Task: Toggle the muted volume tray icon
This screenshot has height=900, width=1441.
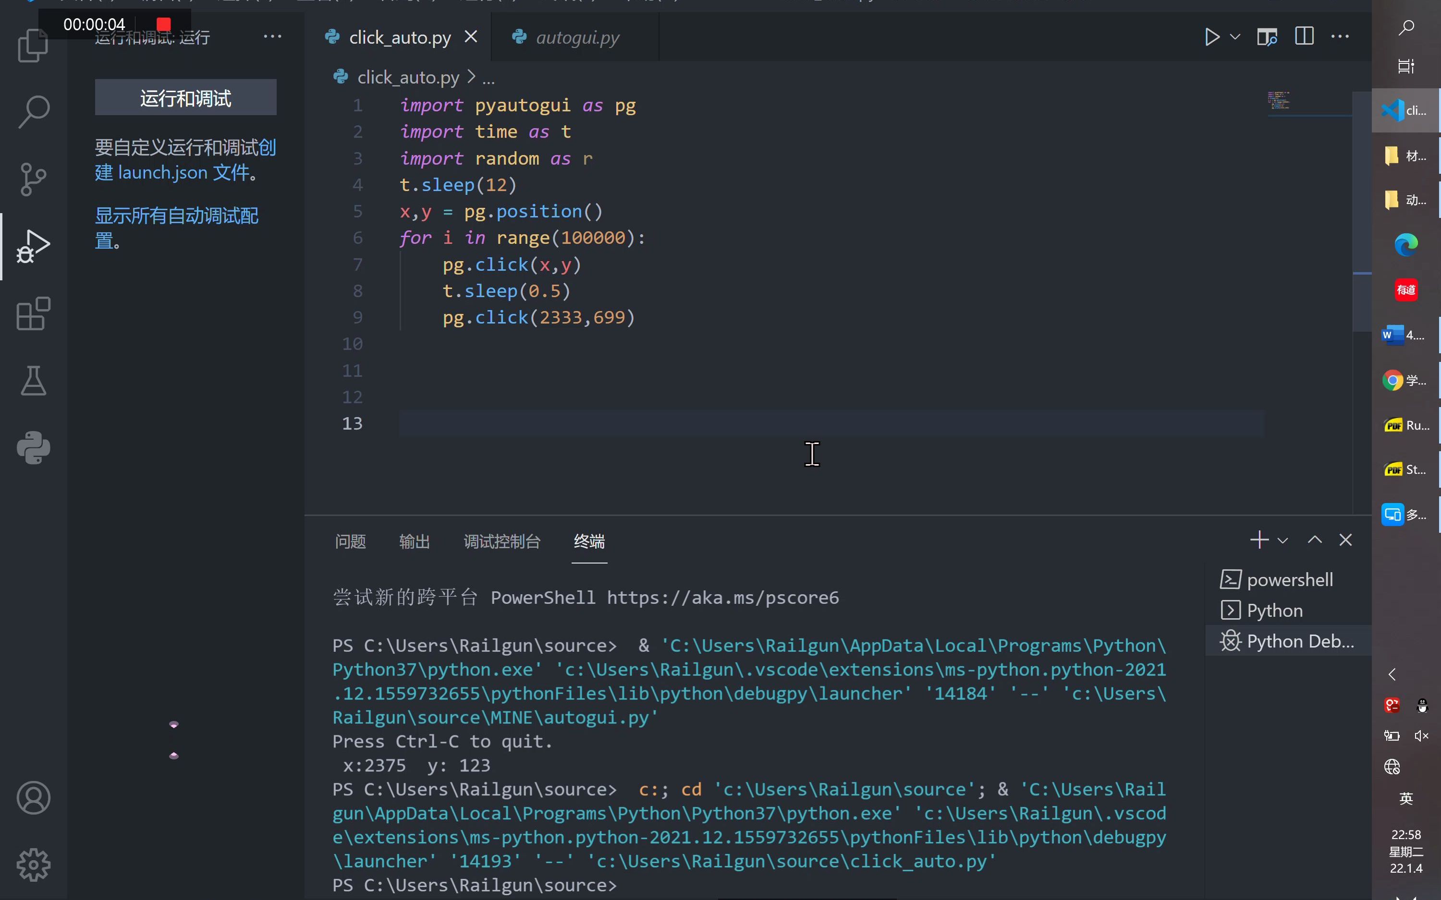Action: (1421, 736)
